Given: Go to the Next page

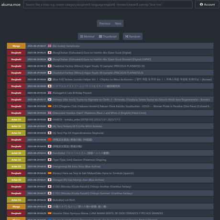Looking at the screenshot, I should click(118, 23).
